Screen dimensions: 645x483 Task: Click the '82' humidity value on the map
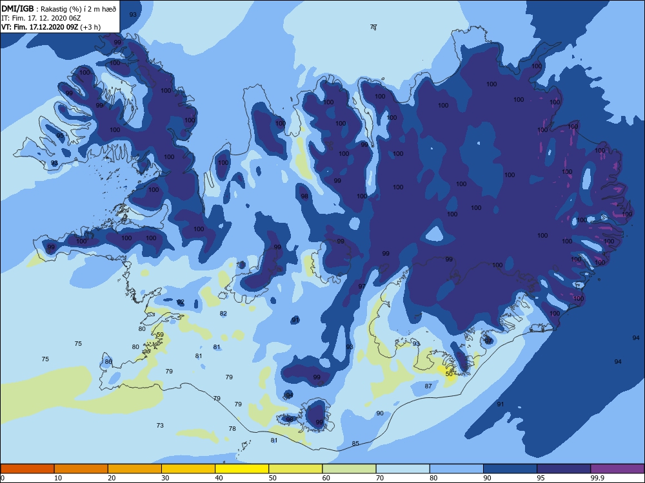click(223, 313)
